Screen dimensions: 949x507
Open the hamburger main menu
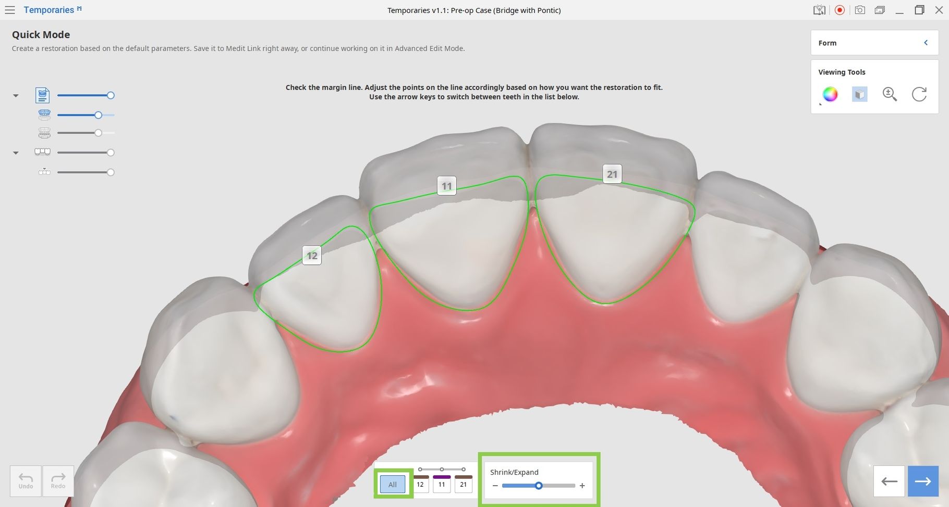click(10, 10)
